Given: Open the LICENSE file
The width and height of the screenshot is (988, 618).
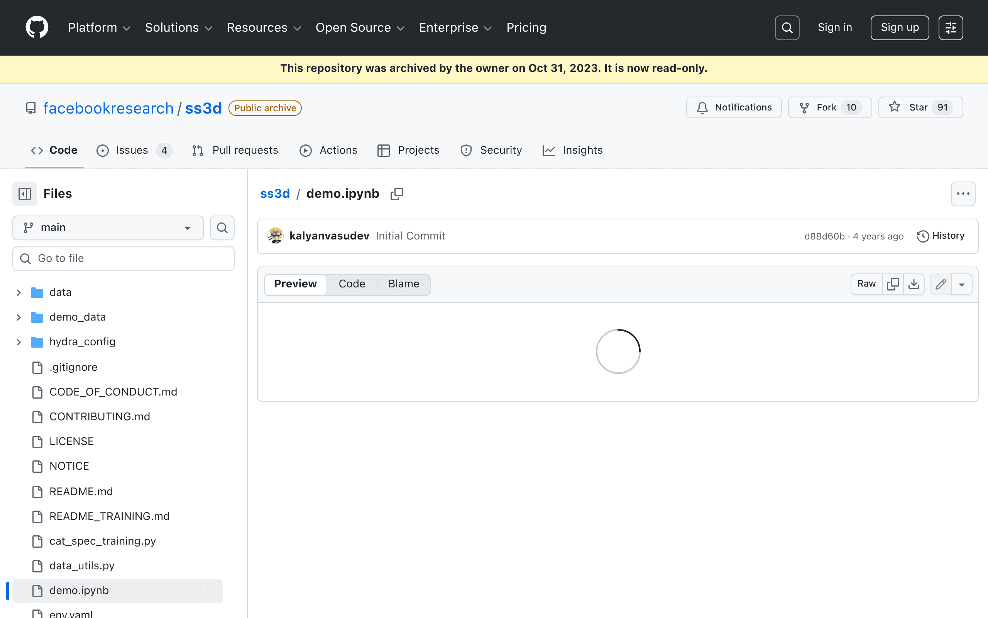Looking at the screenshot, I should coord(71,441).
